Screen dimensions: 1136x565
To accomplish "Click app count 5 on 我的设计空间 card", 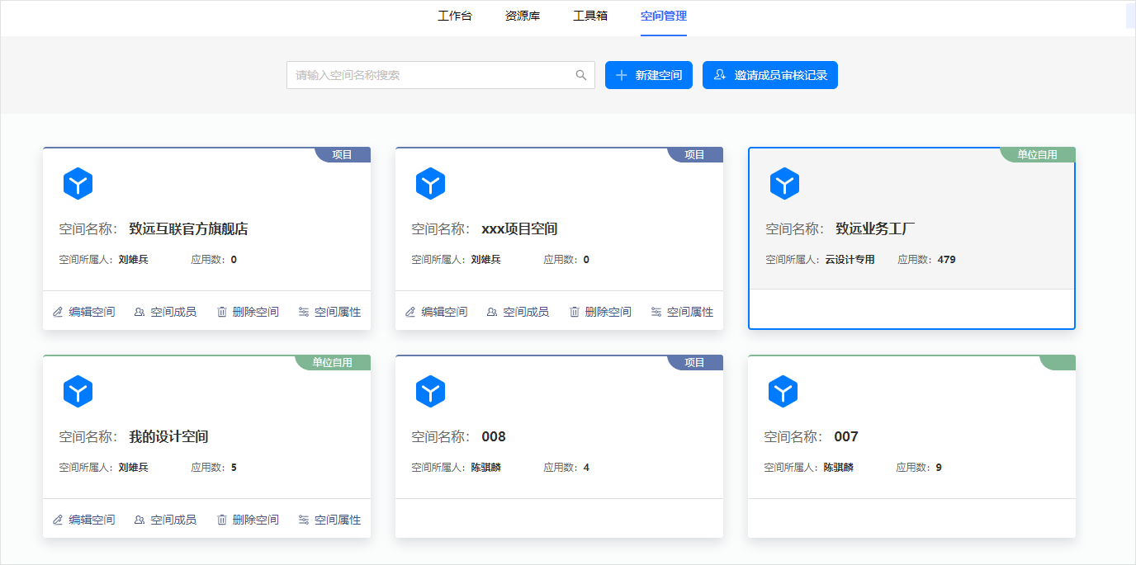I will (234, 468).
